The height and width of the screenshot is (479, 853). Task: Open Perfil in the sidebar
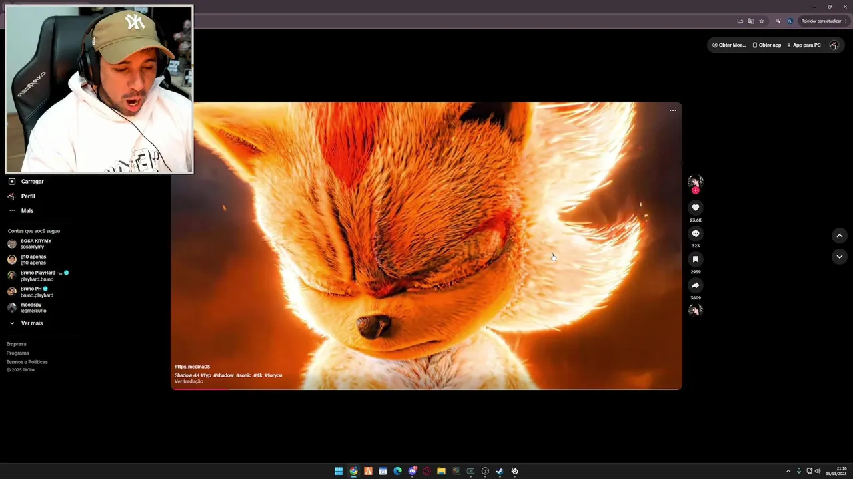[21, 196]
